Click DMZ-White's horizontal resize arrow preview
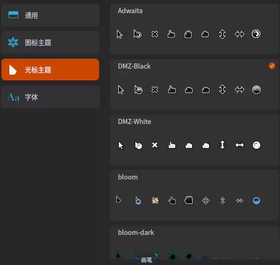This screenshot has height=265, width=280. pyautogui.click(x=240, y=145)
